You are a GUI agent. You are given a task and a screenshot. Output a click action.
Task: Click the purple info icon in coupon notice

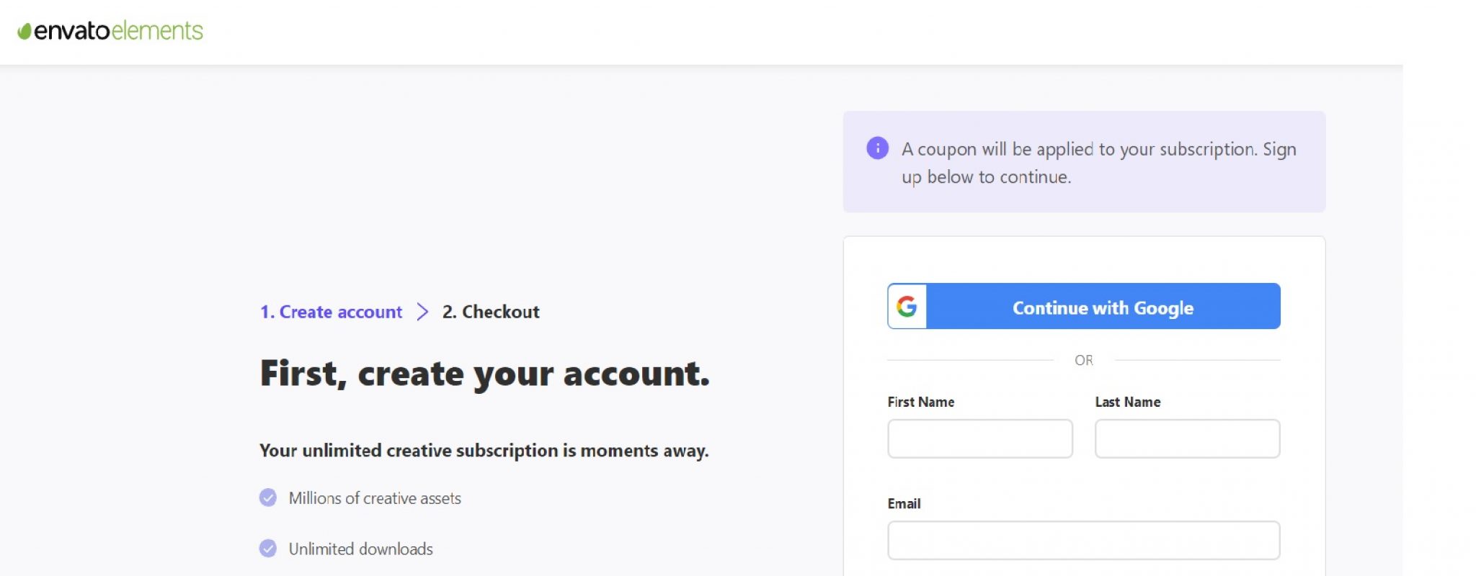877,148
